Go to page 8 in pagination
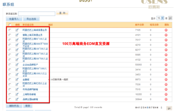This screenshot has width=176, height=111. (154, 108)
